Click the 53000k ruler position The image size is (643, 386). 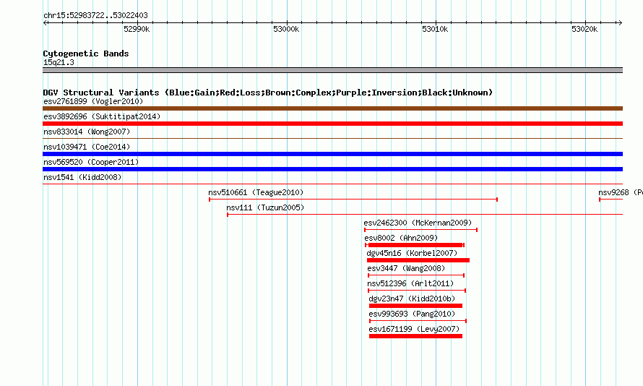click(286, 29)
